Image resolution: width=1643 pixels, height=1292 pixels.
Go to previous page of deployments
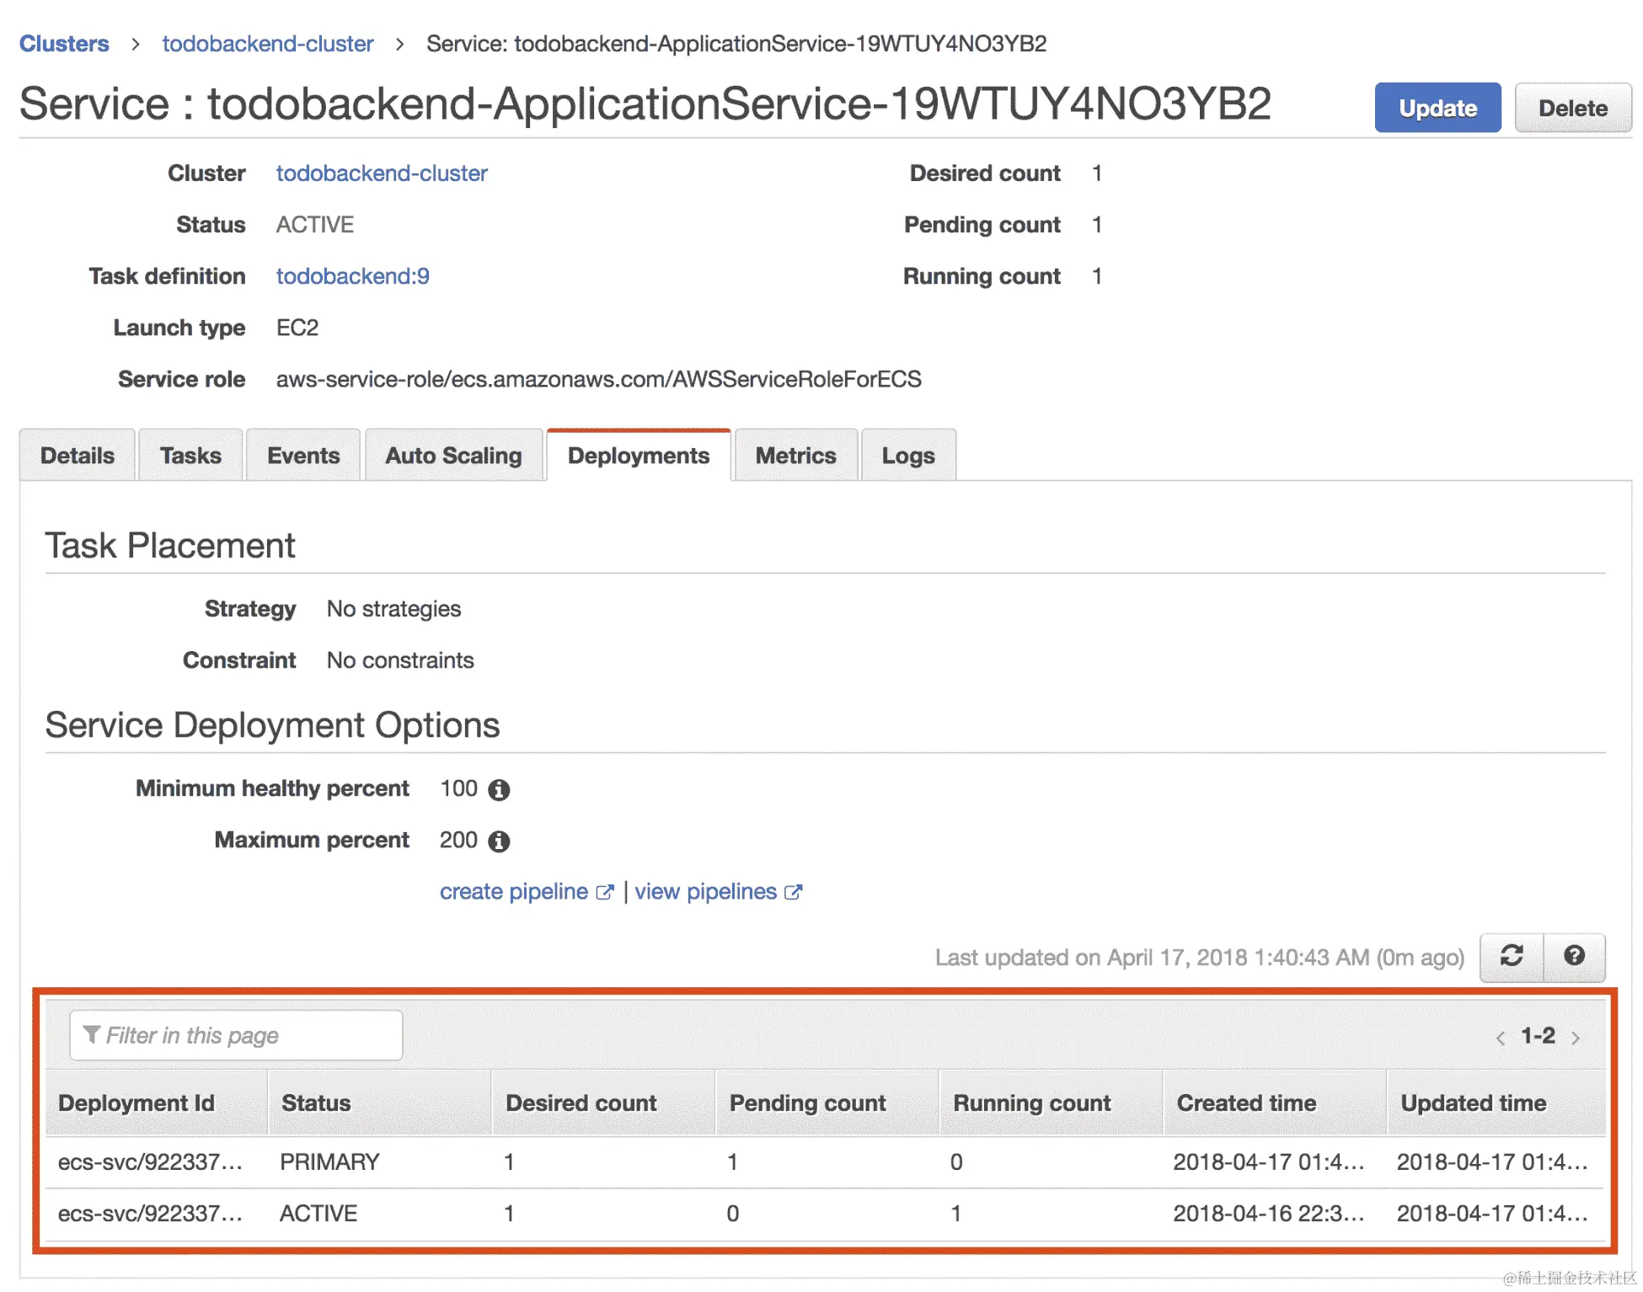tap(1501, 1038)
